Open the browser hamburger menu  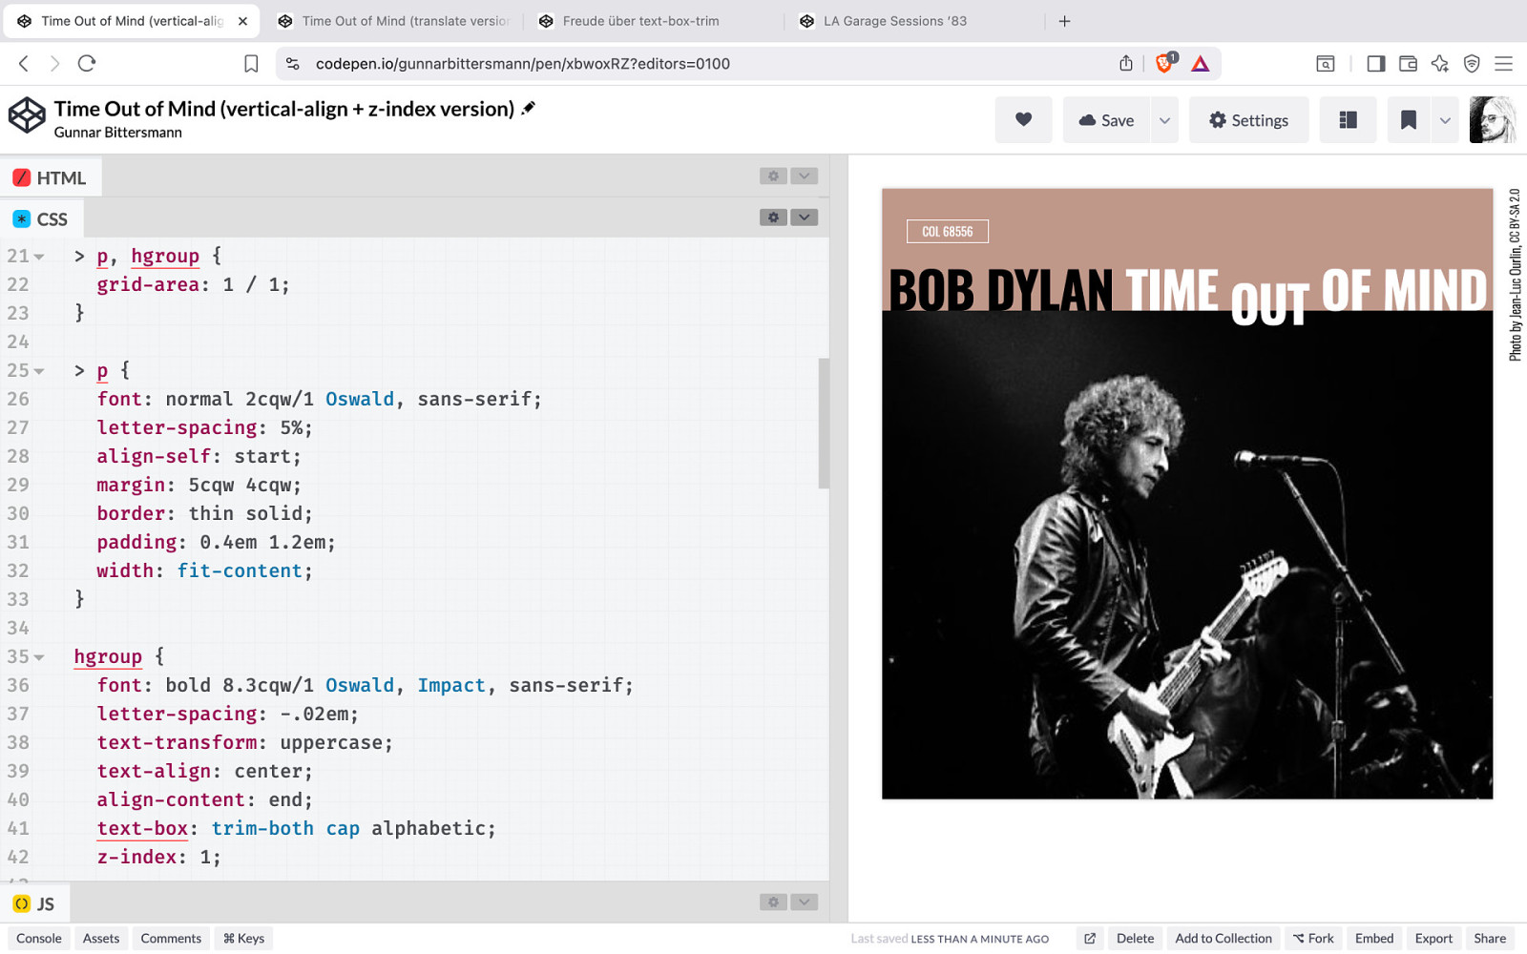(1503, 63)
